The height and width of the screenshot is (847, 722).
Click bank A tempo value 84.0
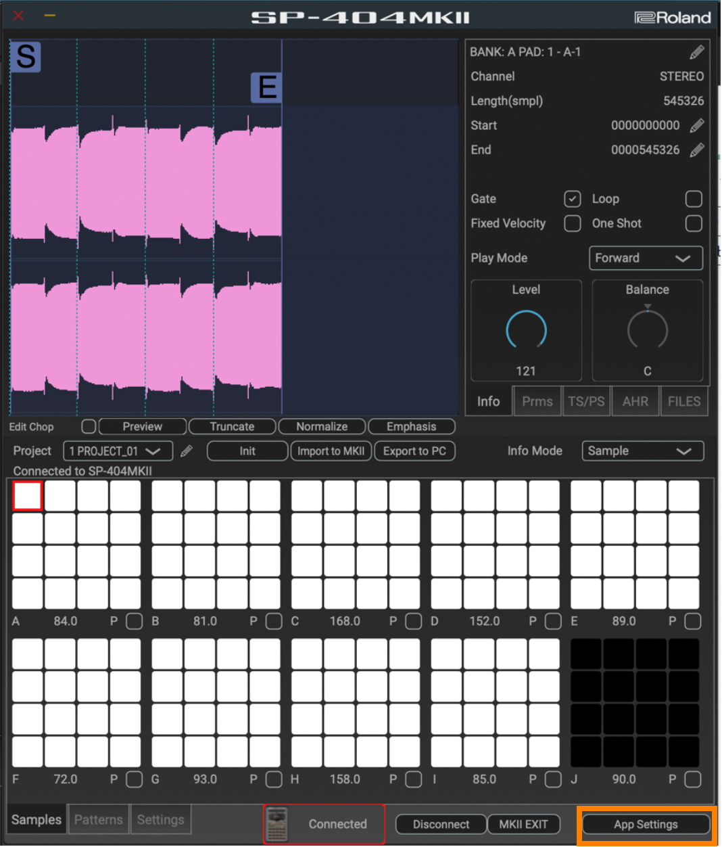66,621
